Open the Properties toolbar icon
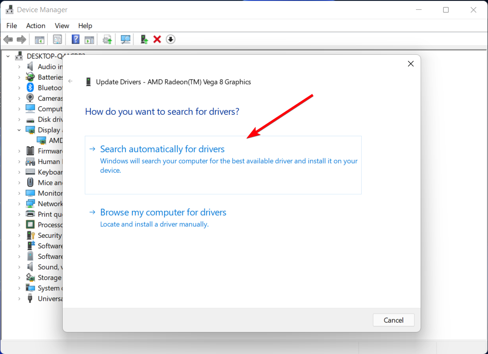488x354 pixels. click(x=58, y=39)
